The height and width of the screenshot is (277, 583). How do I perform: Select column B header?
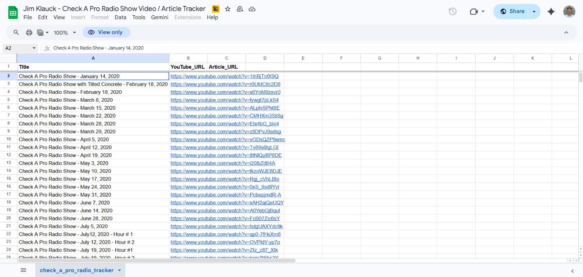click(x=188, y=58)
